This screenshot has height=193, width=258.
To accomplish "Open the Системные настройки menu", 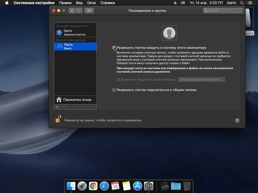I will 34,3.
